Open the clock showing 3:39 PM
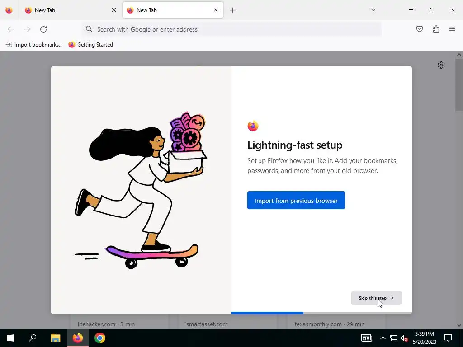This screenshot has width=463, height=347. pyautogui.click(x=424, y=338)
